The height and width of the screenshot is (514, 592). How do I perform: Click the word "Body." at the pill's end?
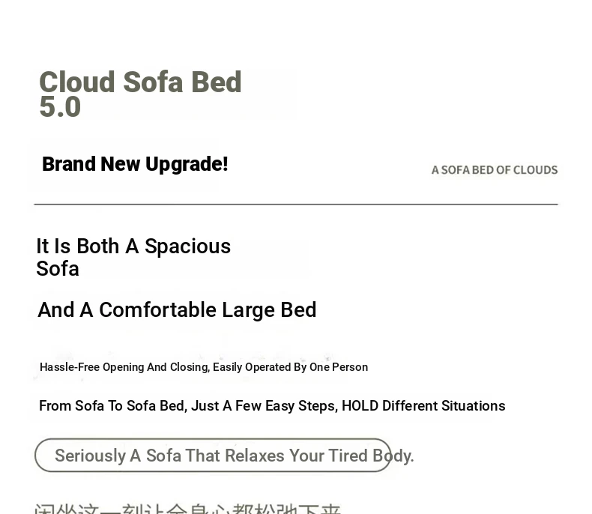(x=393, y=456)
